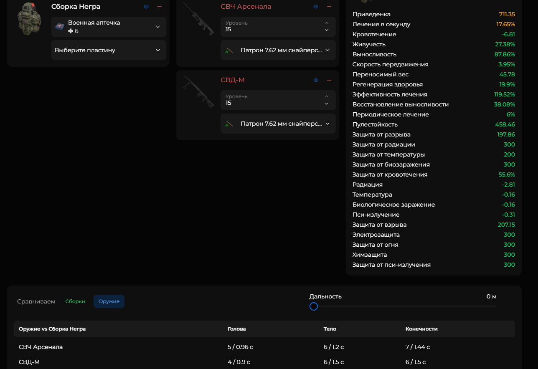Switch to the Сборки comparison tab
Viewport: 538px width, 369px height.
[x=75, y=301]
